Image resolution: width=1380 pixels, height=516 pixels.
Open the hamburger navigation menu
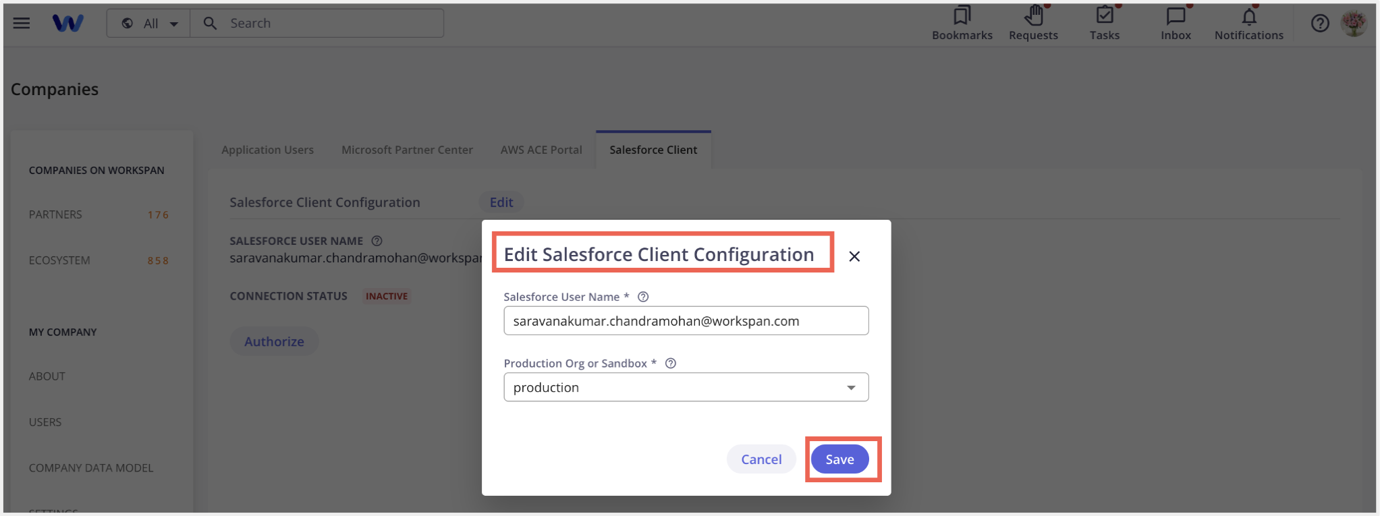click(x=22, y=23)
